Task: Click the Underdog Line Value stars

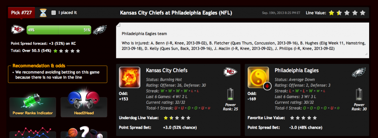Action: coord(177,118)
